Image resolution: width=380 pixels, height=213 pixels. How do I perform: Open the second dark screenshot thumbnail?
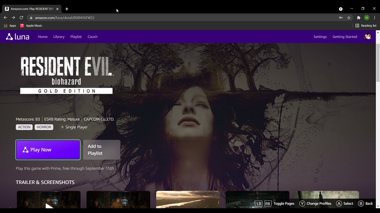pyautogui.click(x=118, y=200)
